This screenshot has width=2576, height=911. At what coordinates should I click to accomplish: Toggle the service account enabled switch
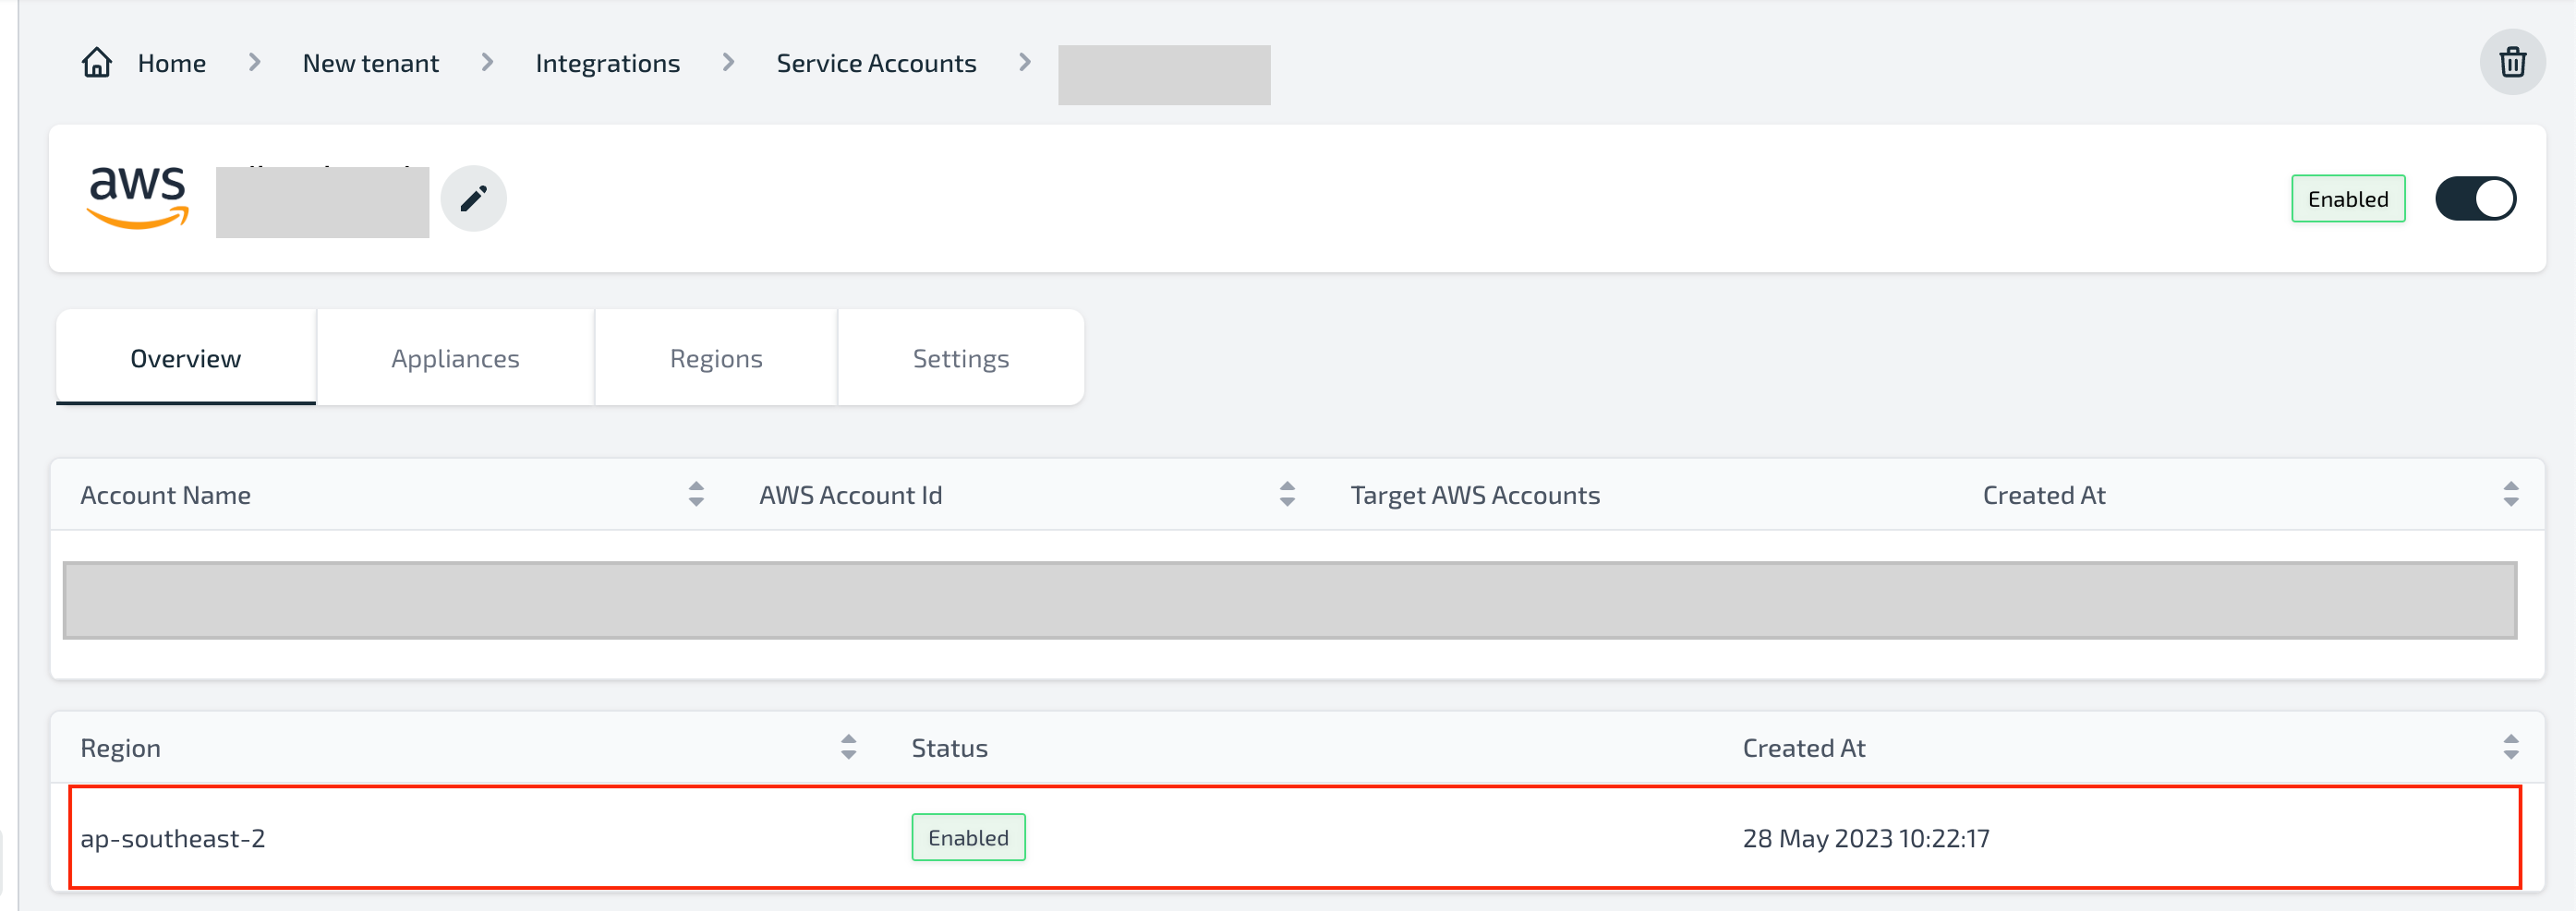point(2475,198)
